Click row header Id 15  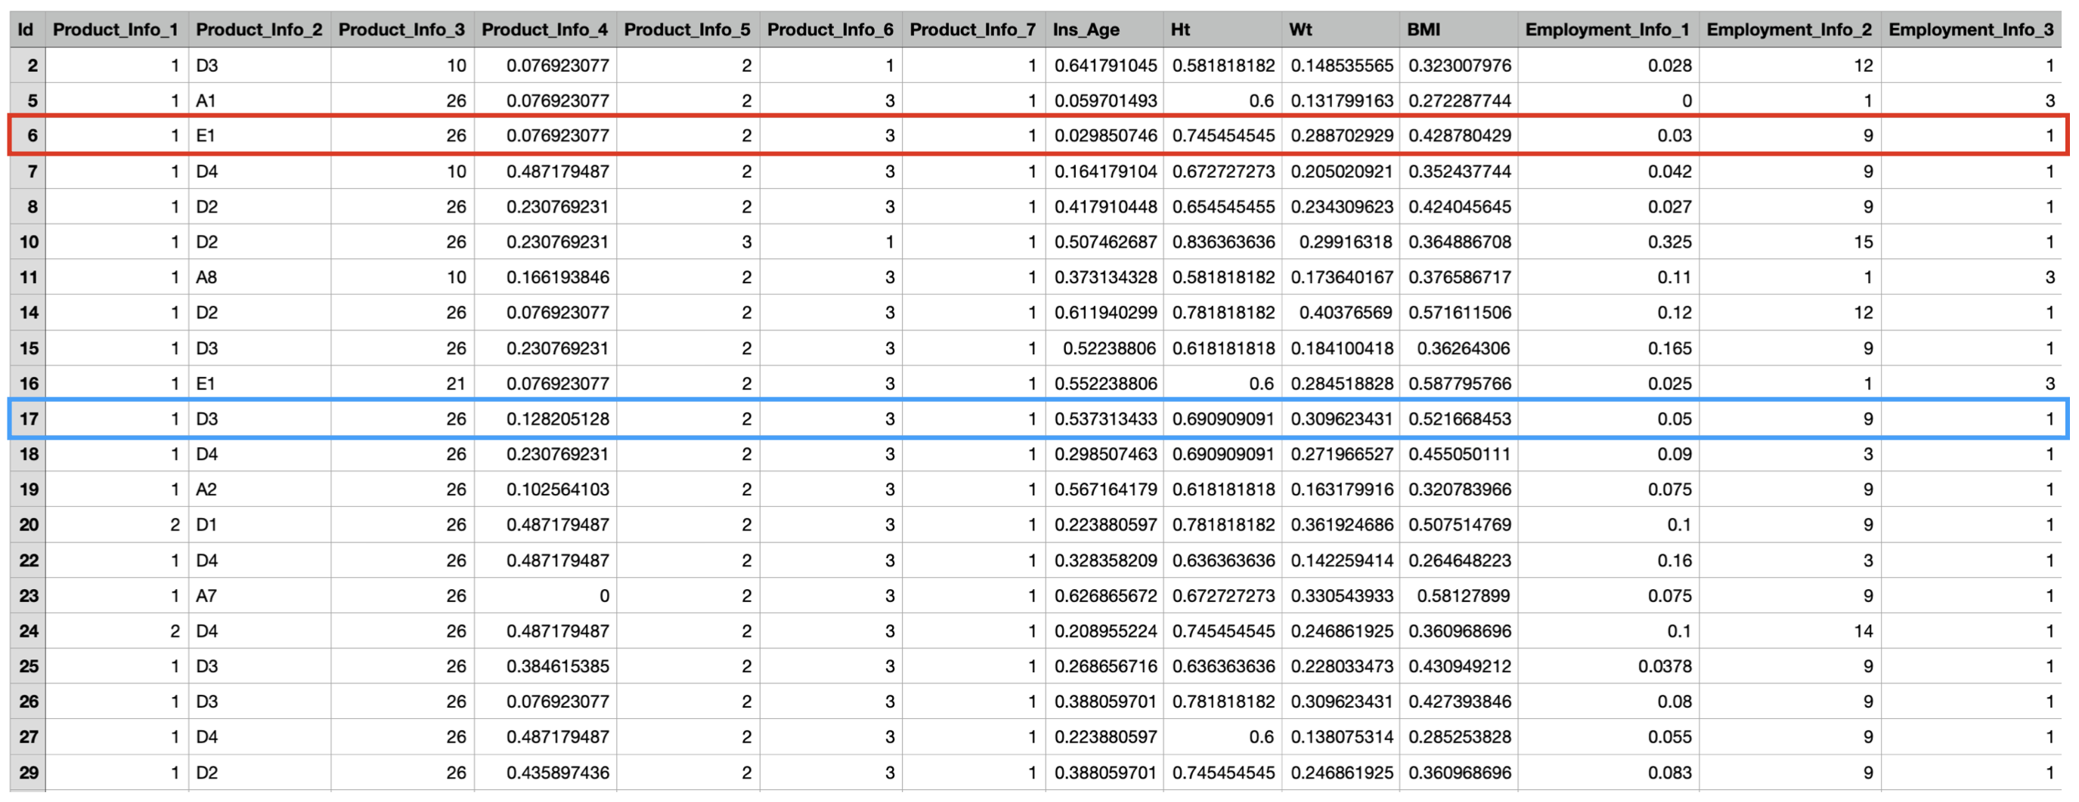[27, 348]
